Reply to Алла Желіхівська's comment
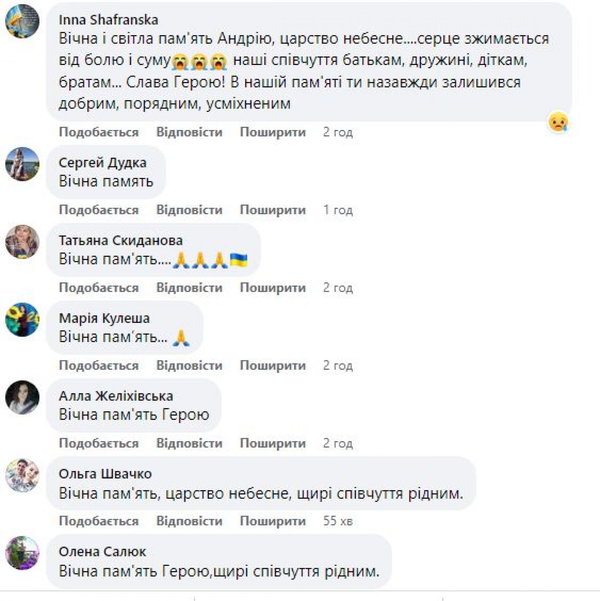600x601 pixels. pos(189,443)
